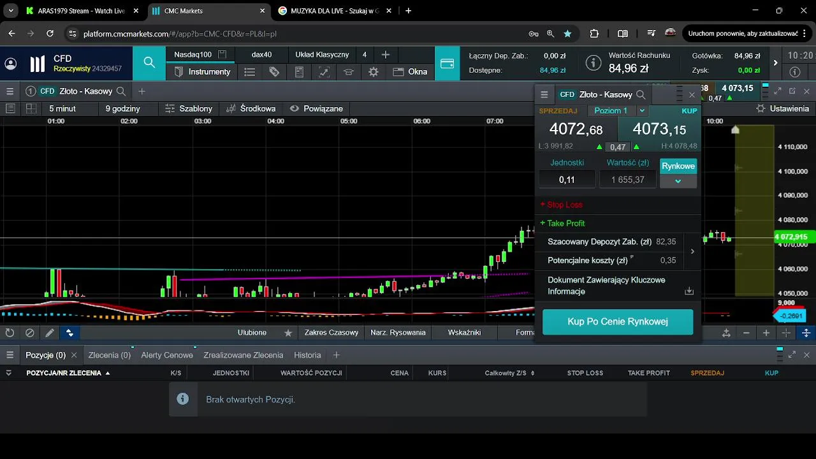Screen dimensions: 816x459
Task: Search instrument in order ticket
Action: (641, 95)
